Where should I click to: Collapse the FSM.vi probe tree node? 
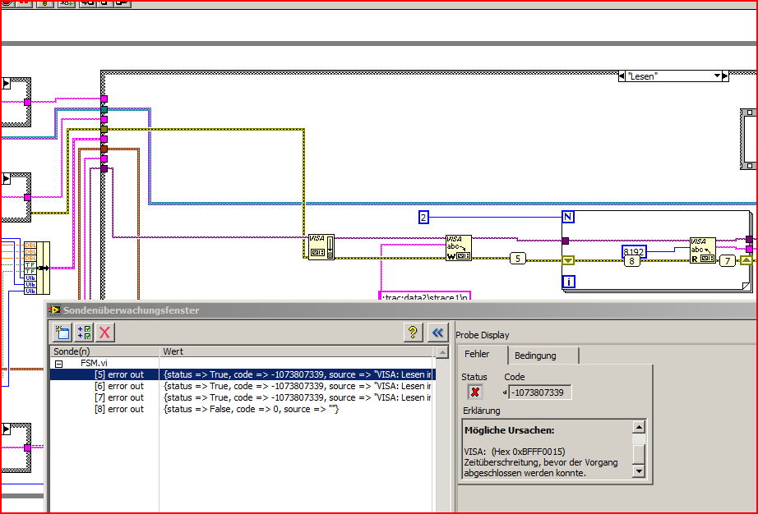point(59,365)
